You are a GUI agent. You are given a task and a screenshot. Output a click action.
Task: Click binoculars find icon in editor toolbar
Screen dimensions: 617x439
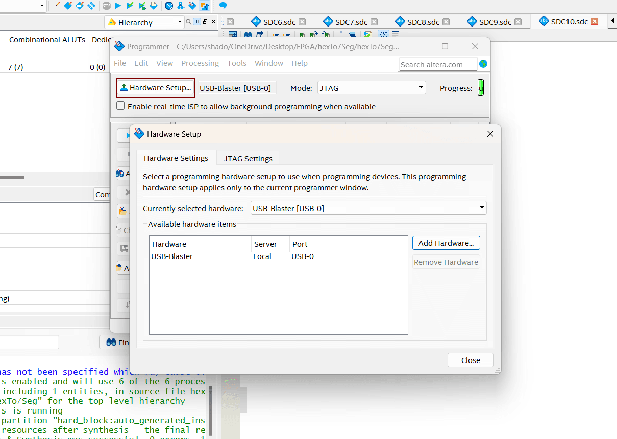point(248,34)
